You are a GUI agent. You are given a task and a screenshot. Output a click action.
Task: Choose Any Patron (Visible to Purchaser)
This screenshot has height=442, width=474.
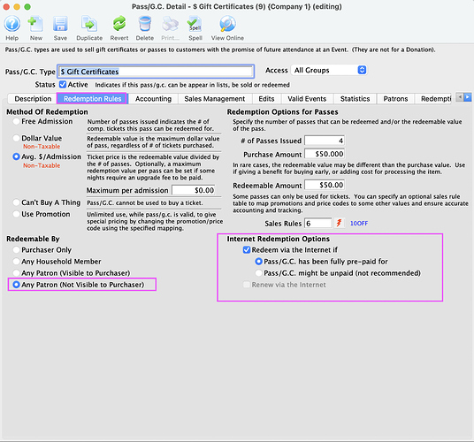point(16,273)
